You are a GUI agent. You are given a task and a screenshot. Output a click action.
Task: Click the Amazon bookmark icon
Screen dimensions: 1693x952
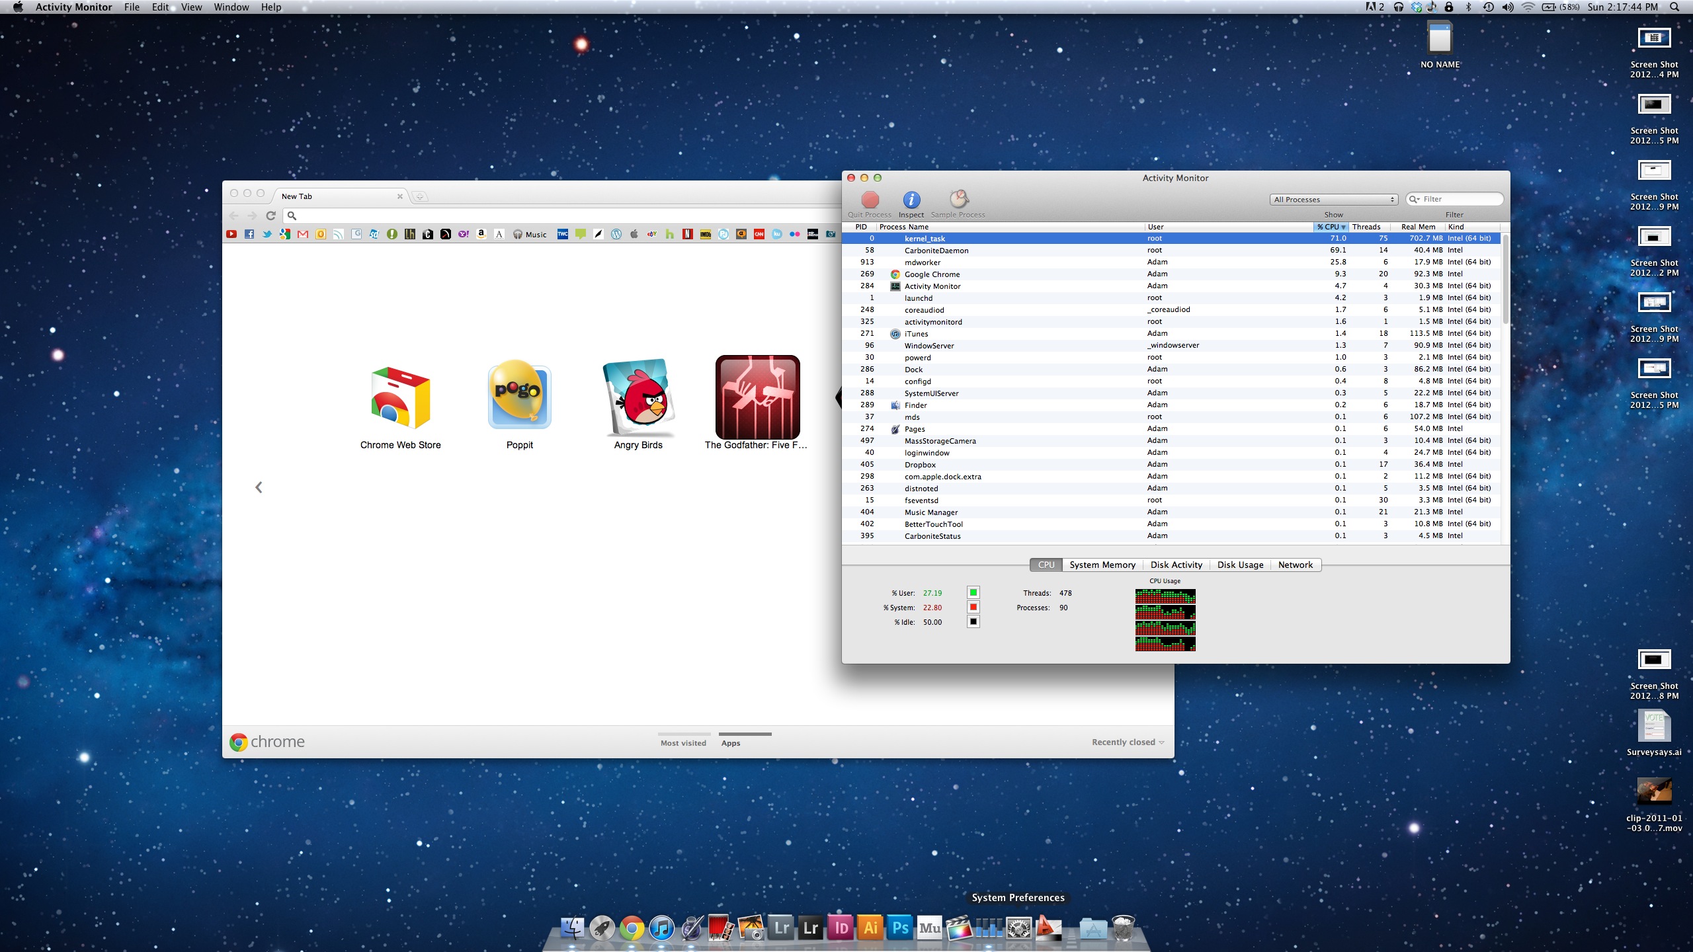point(481,234)
